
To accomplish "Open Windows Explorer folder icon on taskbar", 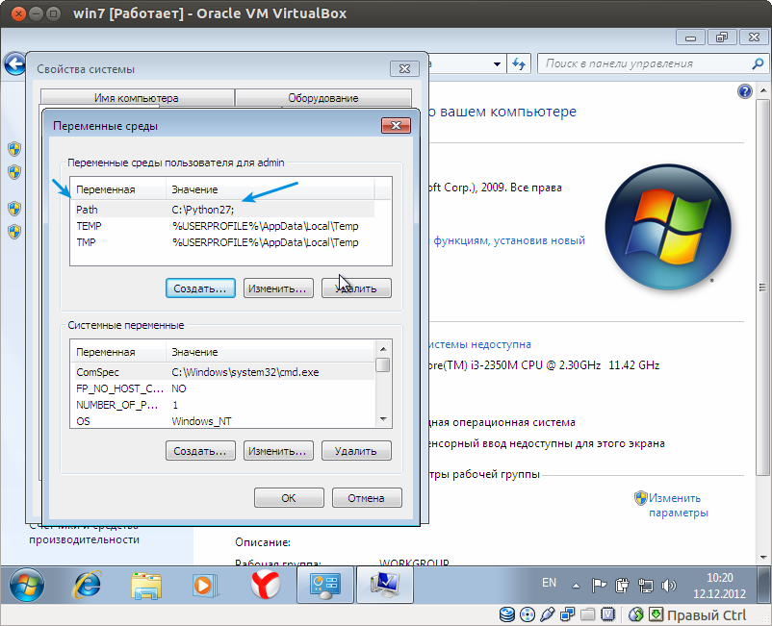I will pos(146,586).
